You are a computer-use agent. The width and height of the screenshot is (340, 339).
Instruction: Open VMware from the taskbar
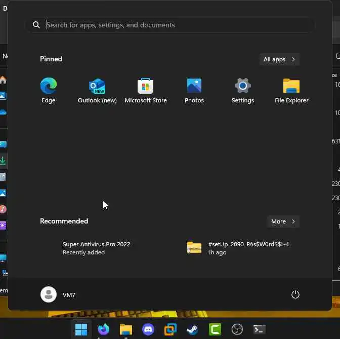[171, 329]
